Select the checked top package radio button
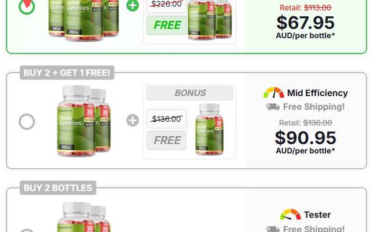 pyautogui.click(x=27, y=6)
